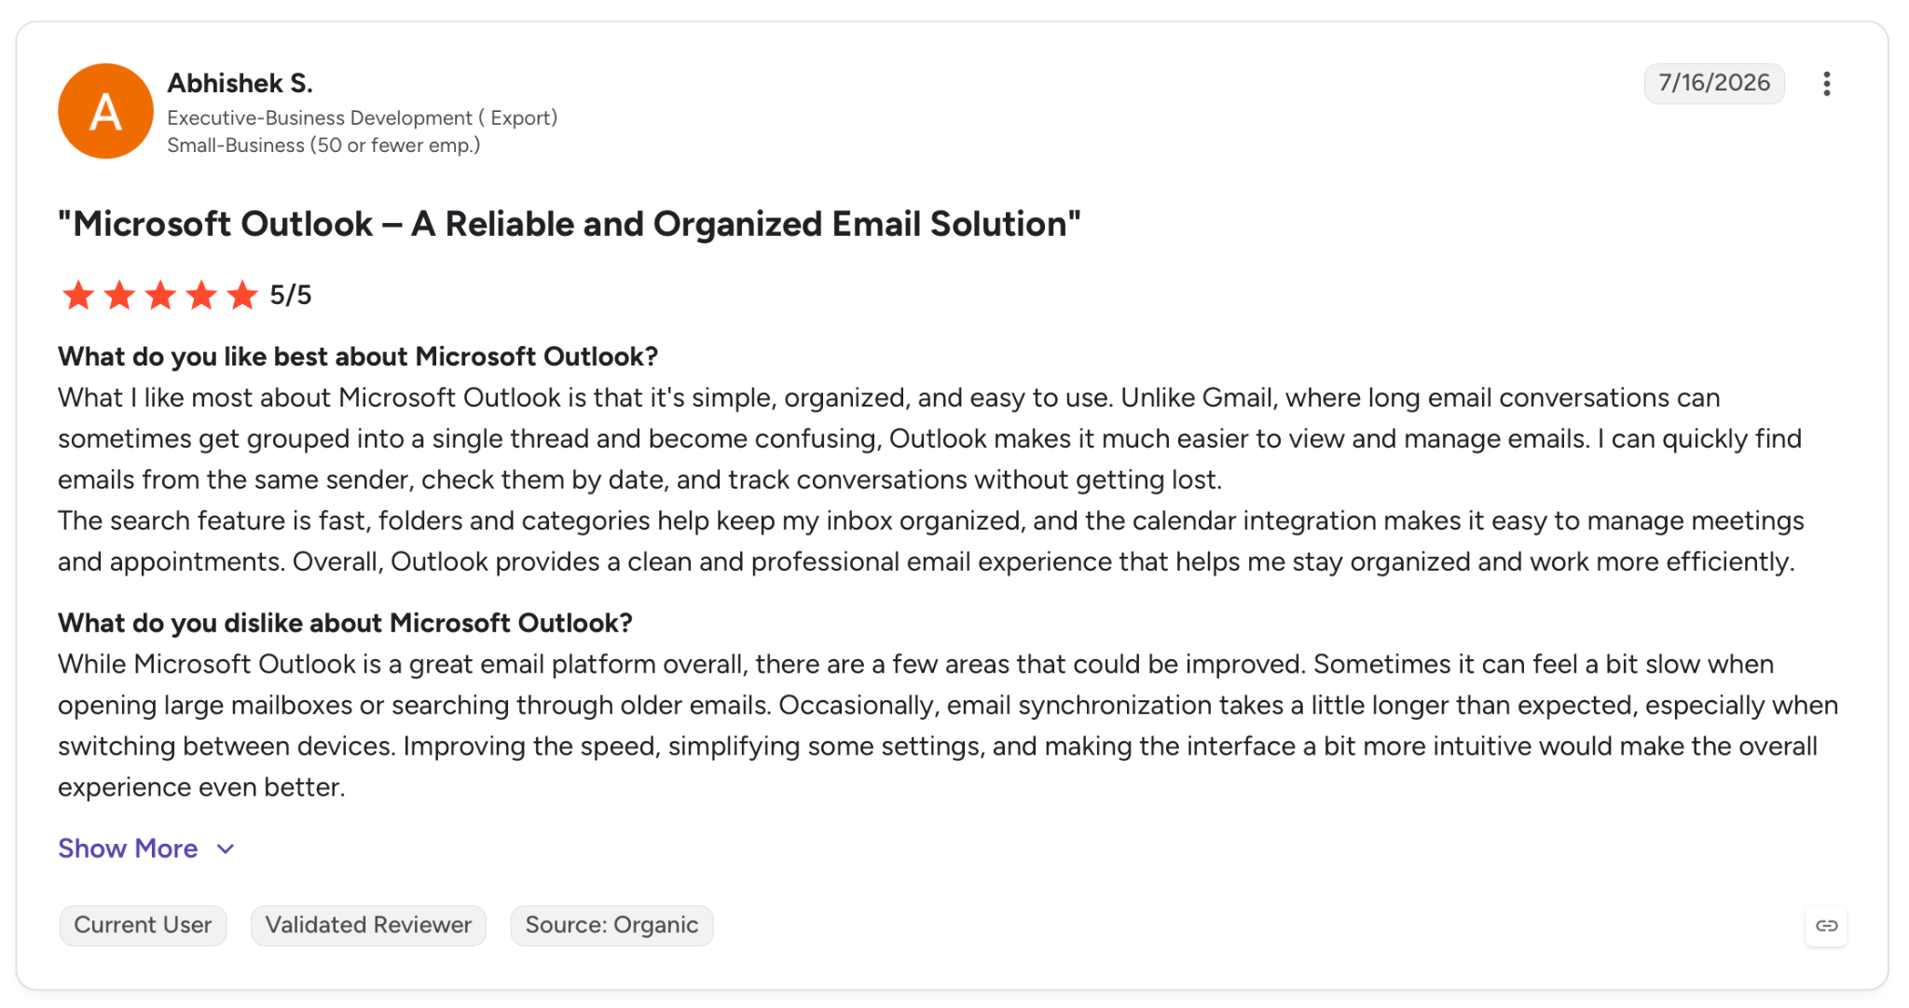Click 'What do you like best' heading
Image resolution: width=1909 pixels, height=1008 pixels.
(358, 356)
